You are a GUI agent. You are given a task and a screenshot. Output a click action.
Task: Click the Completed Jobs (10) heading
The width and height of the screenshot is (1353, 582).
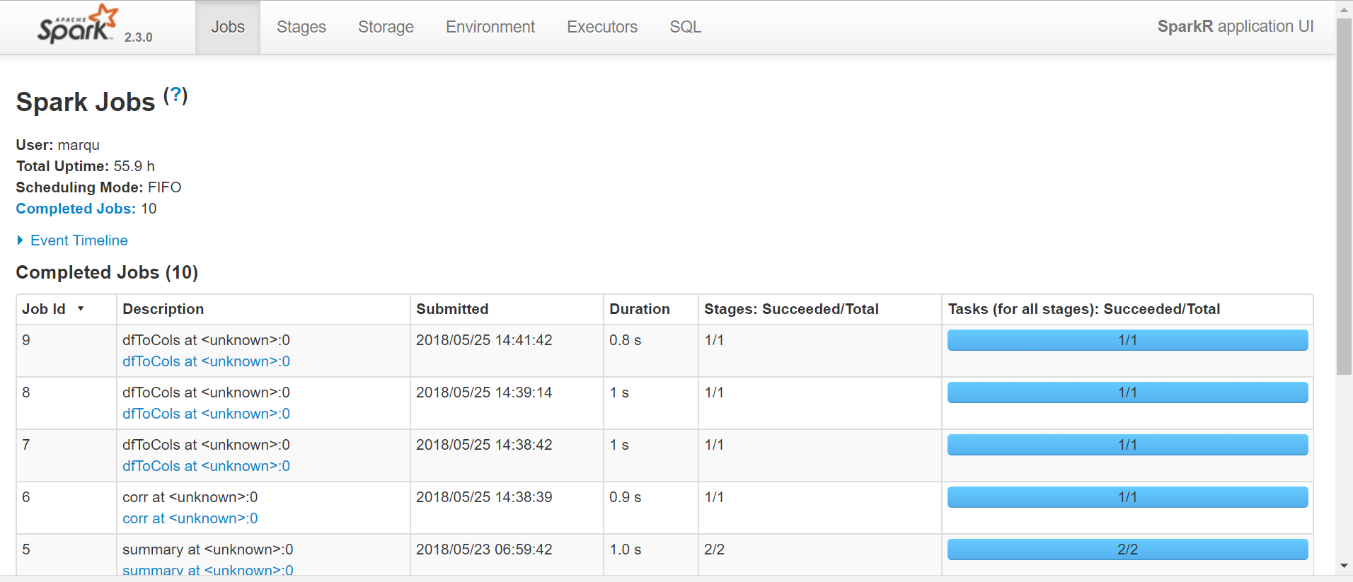click(107, 272)
